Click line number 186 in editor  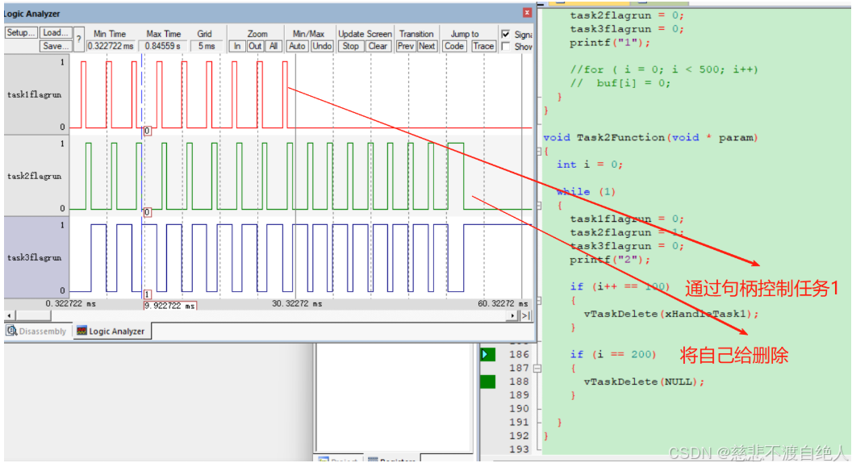[x=519, y=355]
